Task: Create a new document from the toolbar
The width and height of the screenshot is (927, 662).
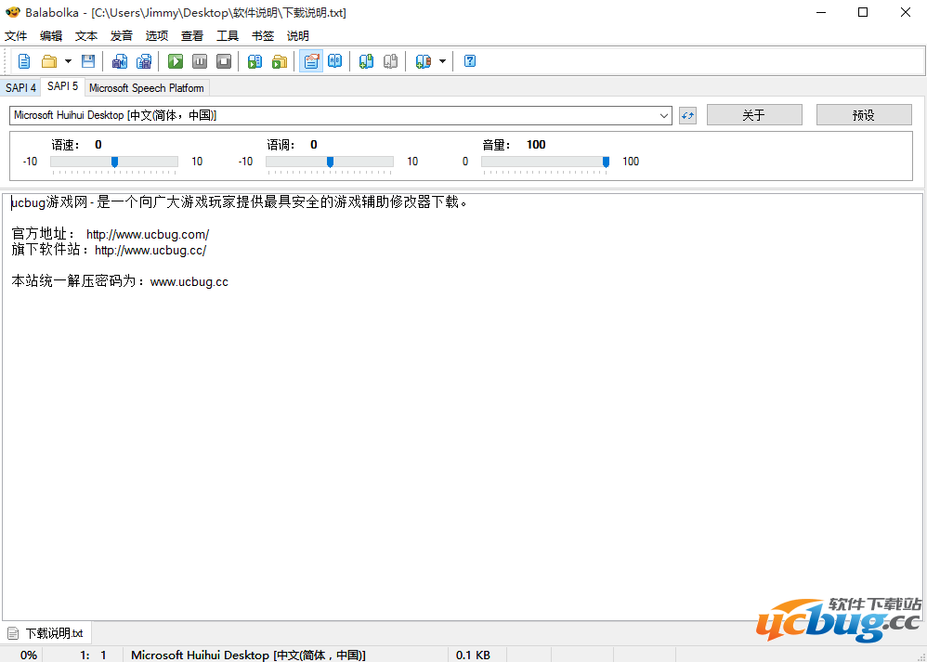Action: tap(24, 61)
